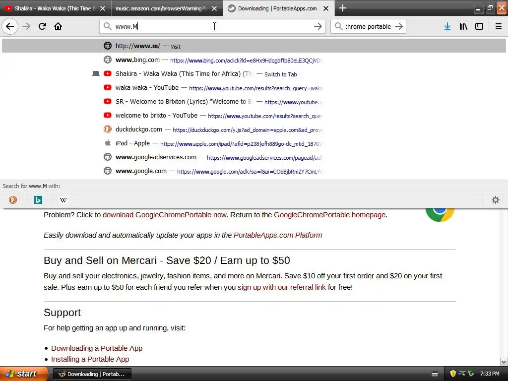
Task: Click the magnifier icon in the URL bar
Action: (x=107, y=26)
